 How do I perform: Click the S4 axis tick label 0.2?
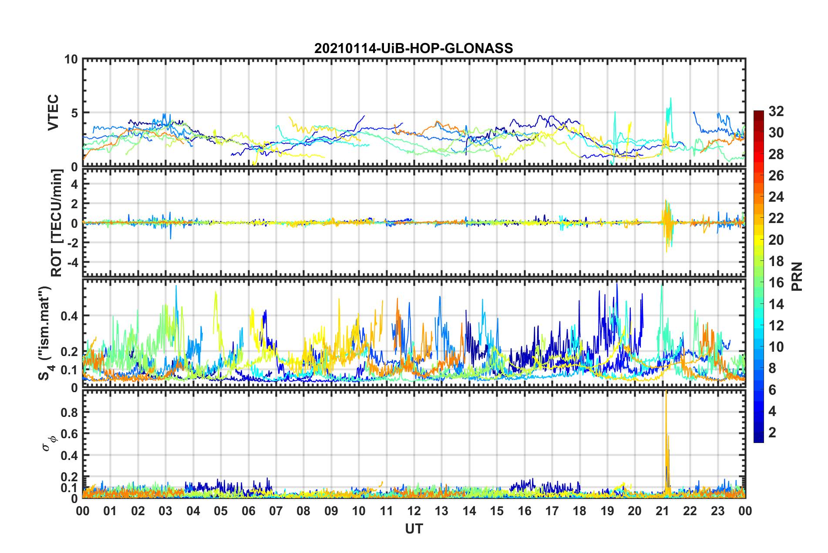(70, 352)
